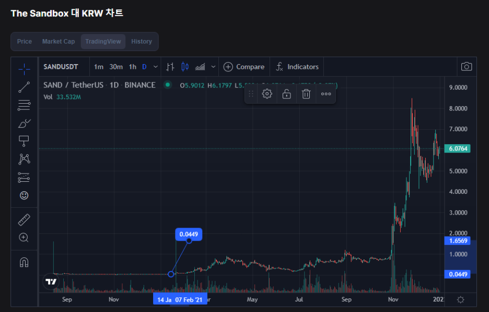This screenshot has width=489, height=312.
Task: Select the trend line drawing tool
Action: pos(24,88)
